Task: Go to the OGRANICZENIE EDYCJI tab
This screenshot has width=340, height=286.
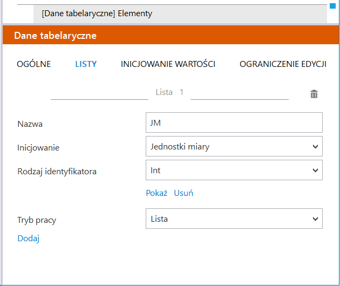Action: (283, 64)
